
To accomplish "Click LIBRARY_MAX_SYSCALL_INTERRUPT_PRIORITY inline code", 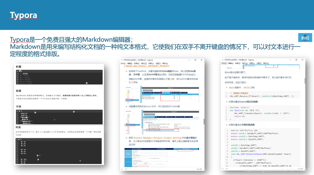I will [147, 66].
